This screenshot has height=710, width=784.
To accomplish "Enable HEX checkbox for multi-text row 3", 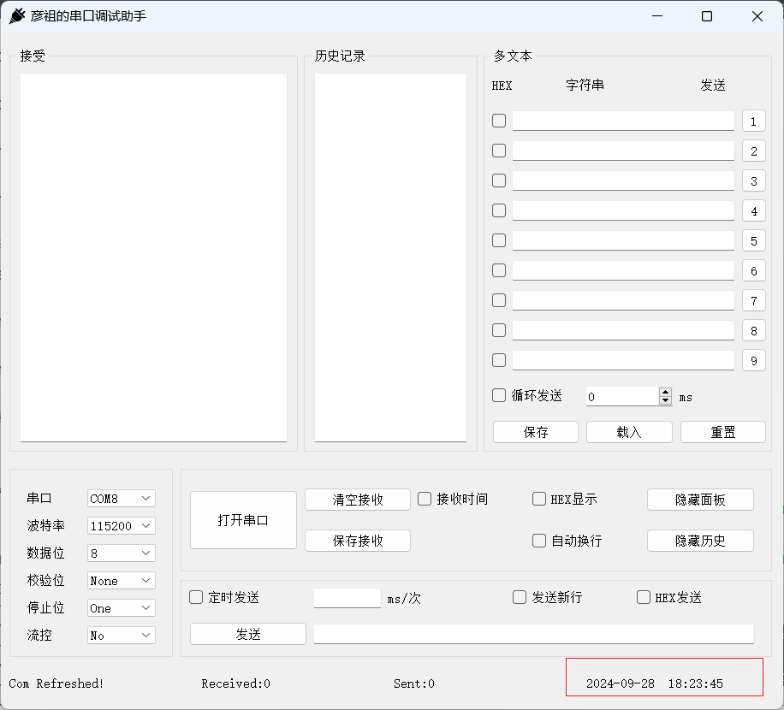I will tap(499, 180).
